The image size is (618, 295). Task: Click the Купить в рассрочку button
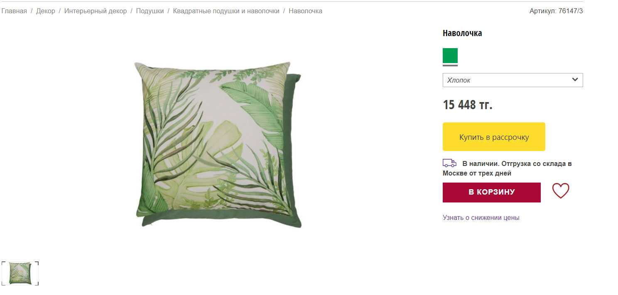(494, 137)
